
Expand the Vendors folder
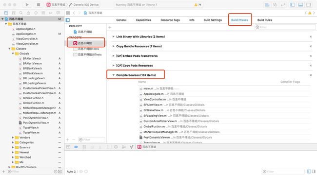pyautogui.click(x=13, y=138)
